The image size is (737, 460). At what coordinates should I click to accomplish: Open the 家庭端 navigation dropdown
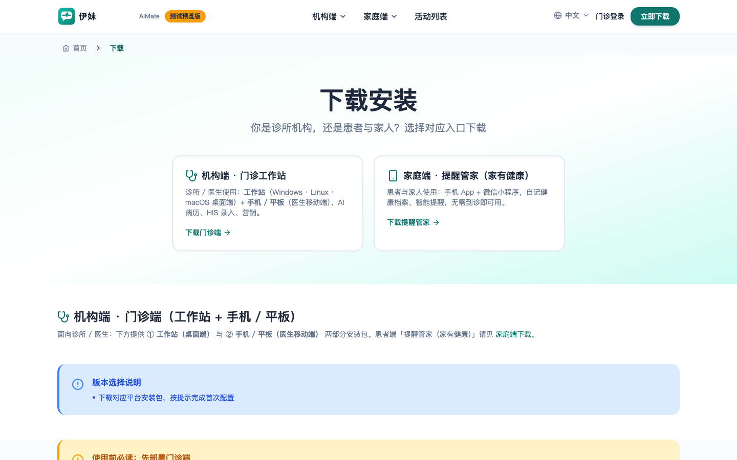click(x=380, y=16)
